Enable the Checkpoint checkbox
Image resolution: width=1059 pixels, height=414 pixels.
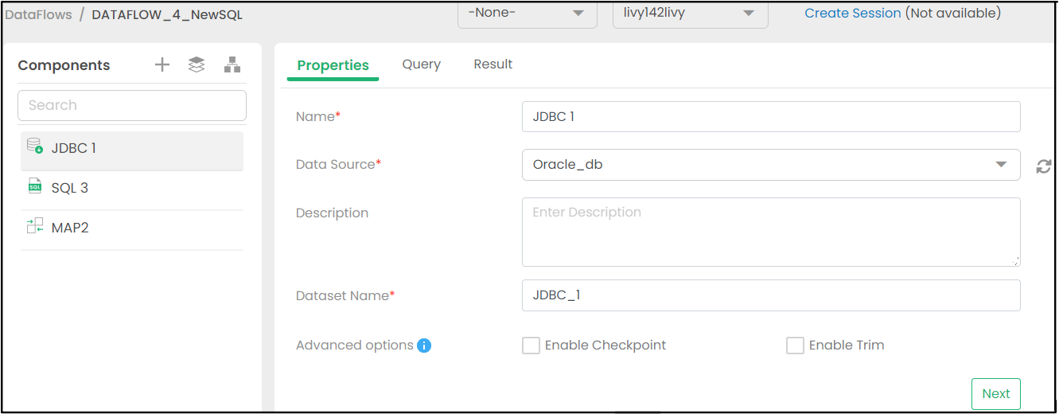tap(531, 346)
